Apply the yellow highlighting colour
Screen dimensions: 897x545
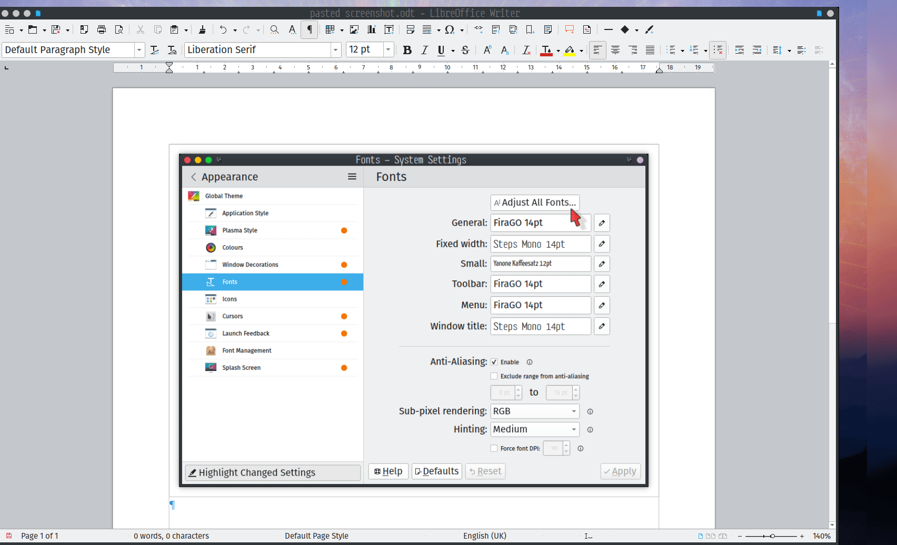[569, 50]
